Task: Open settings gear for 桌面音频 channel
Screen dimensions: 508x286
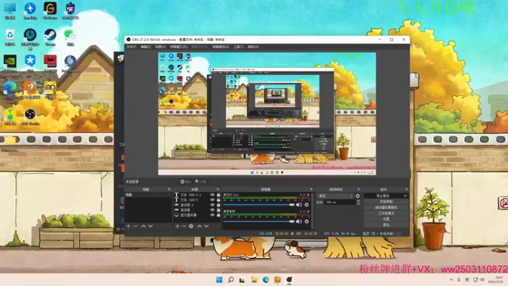Action: [x=307, y=221]
